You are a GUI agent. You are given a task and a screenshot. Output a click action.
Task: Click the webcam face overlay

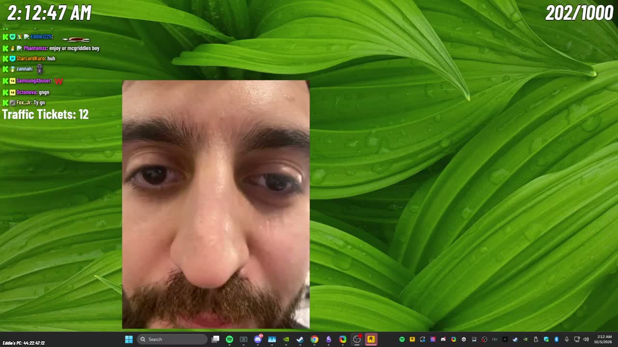216,204
